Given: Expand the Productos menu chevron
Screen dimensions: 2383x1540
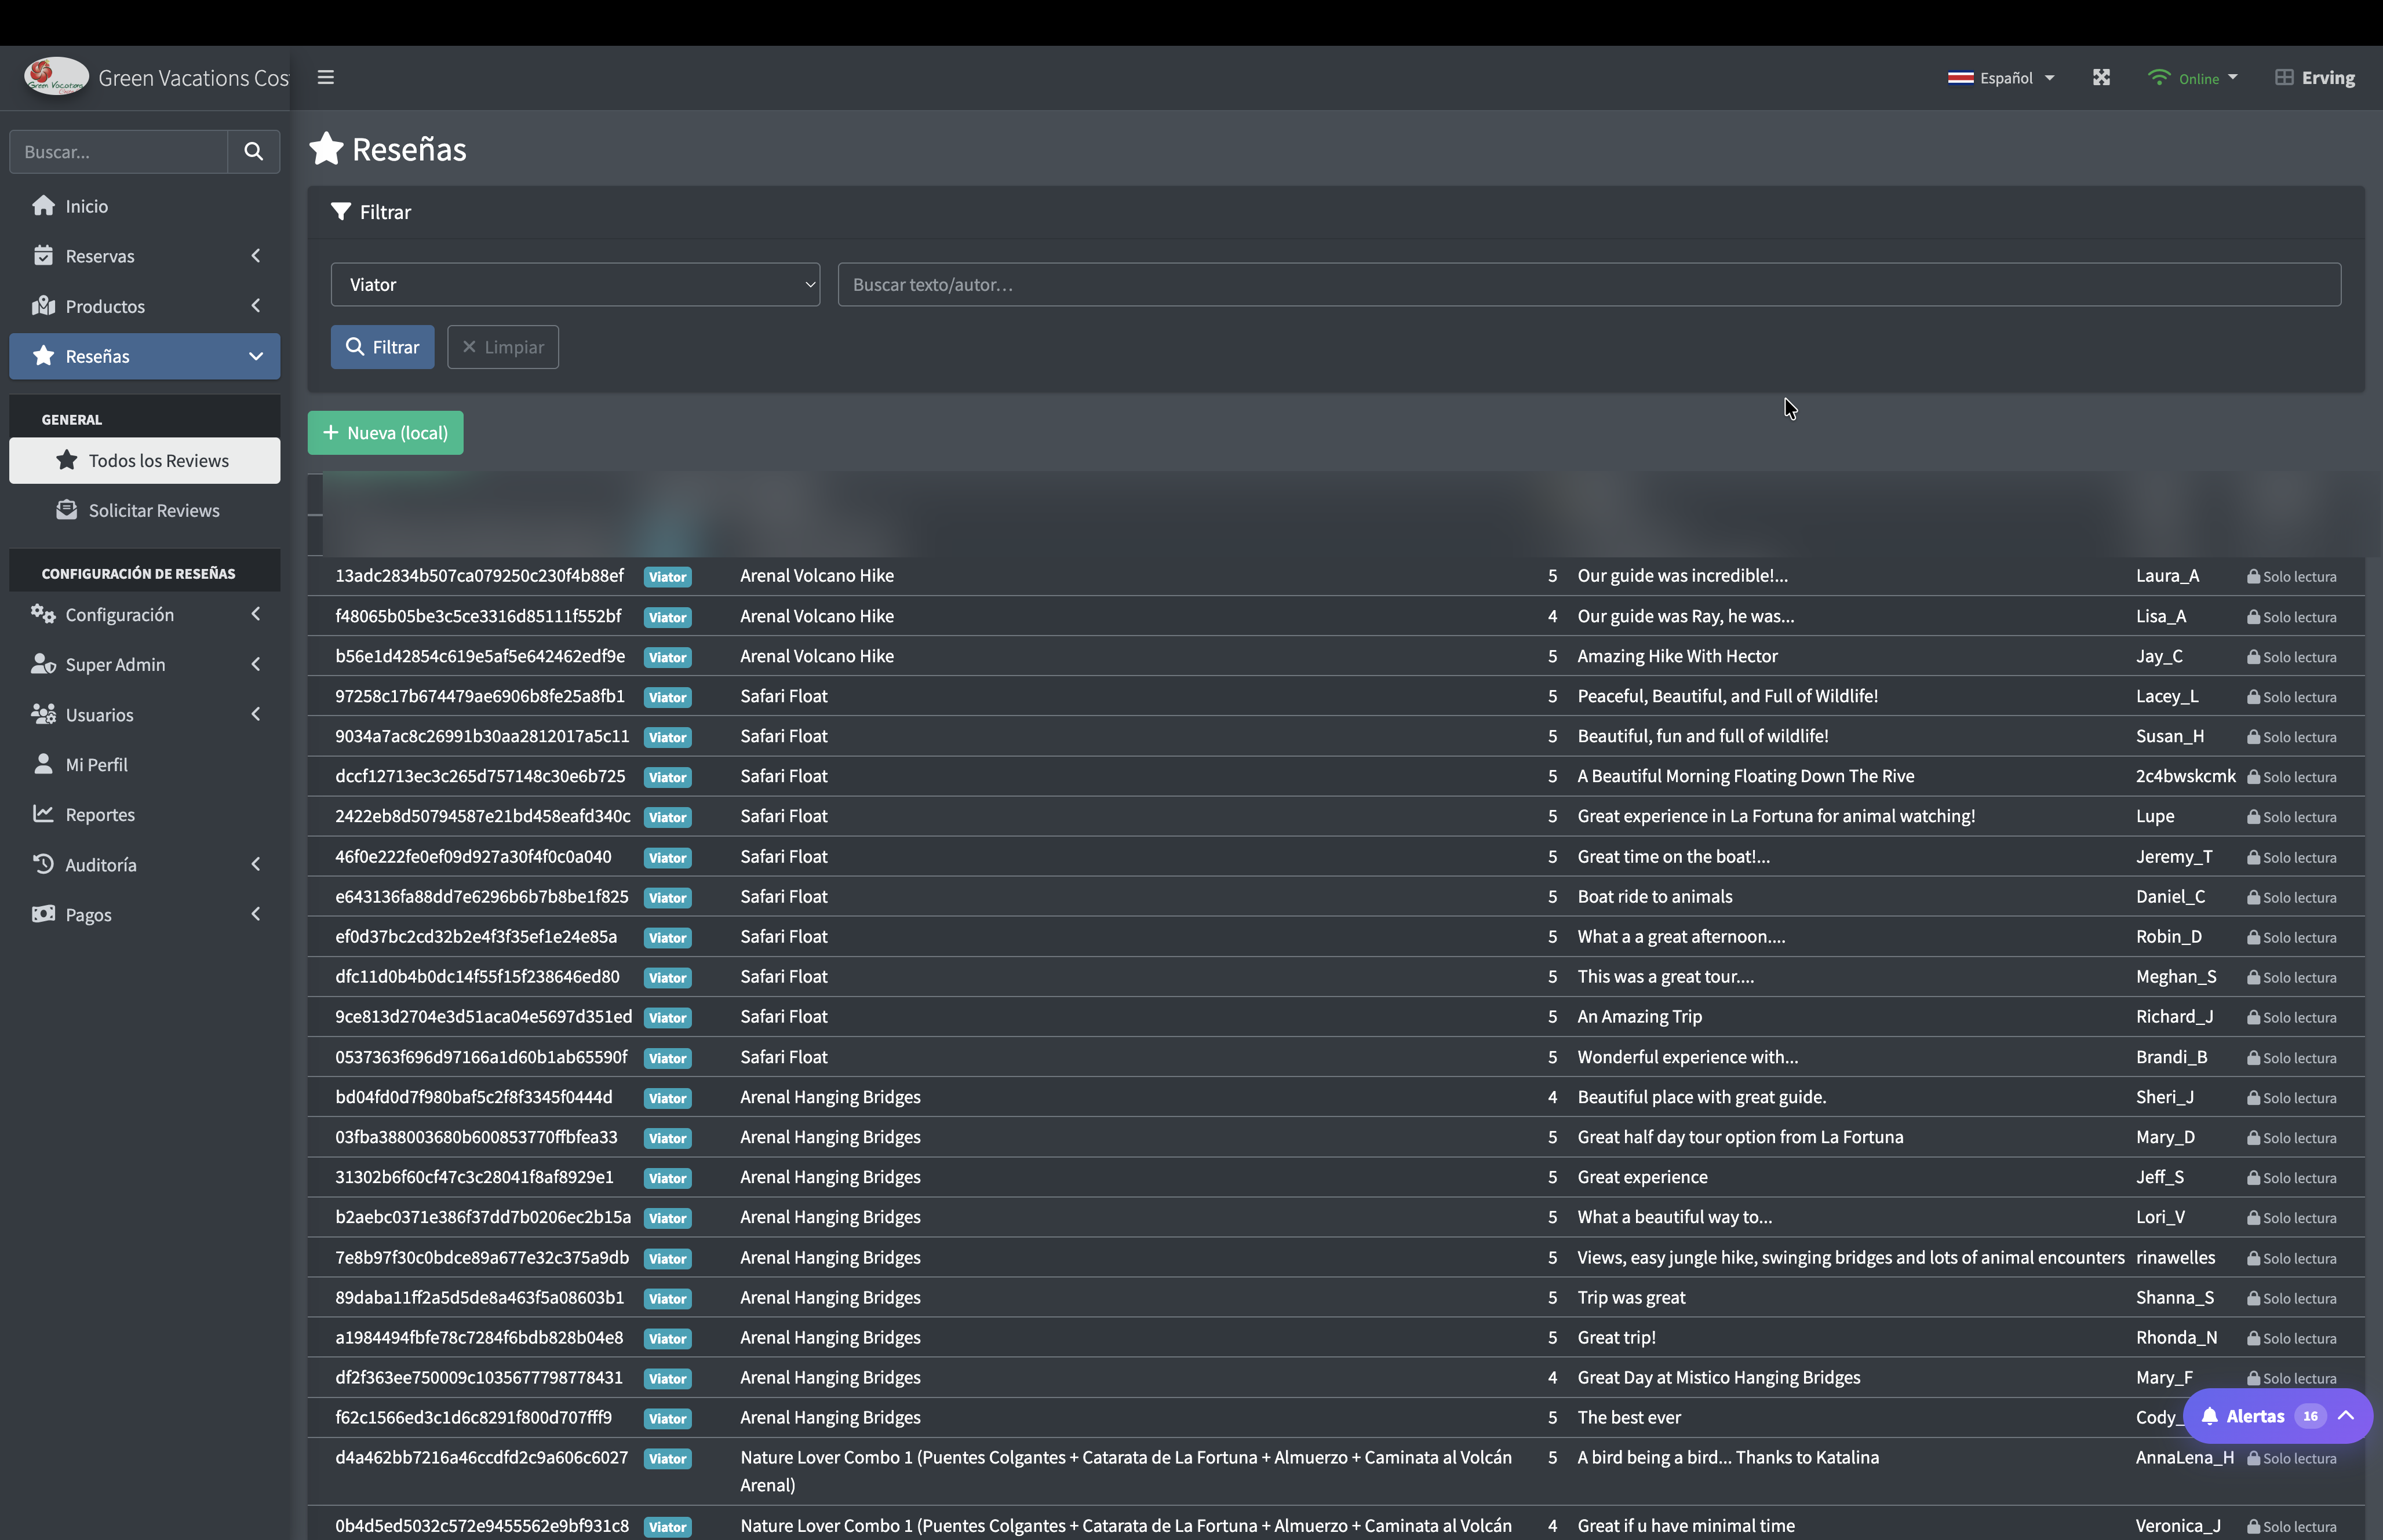Looking at the screenshot, I should click(x=256, y=305).
